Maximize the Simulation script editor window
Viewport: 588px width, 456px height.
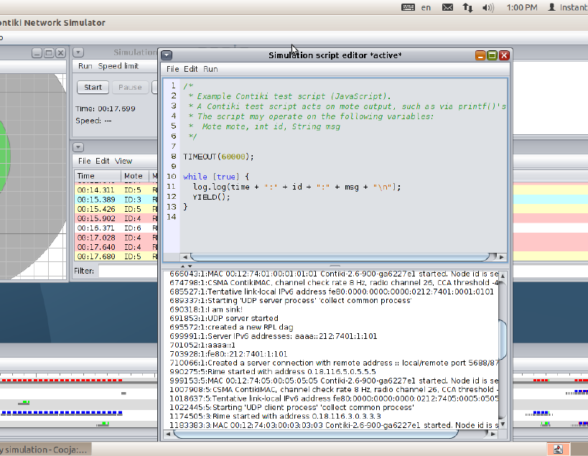(x=492, y=55)
